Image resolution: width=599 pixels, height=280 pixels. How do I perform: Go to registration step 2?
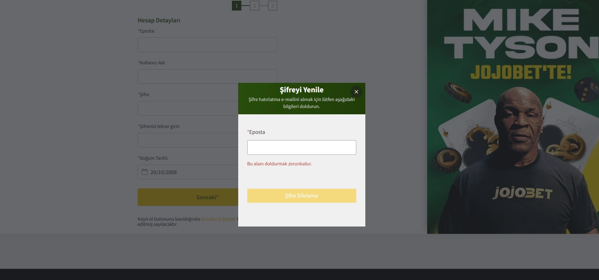click(x=255, y=6)
